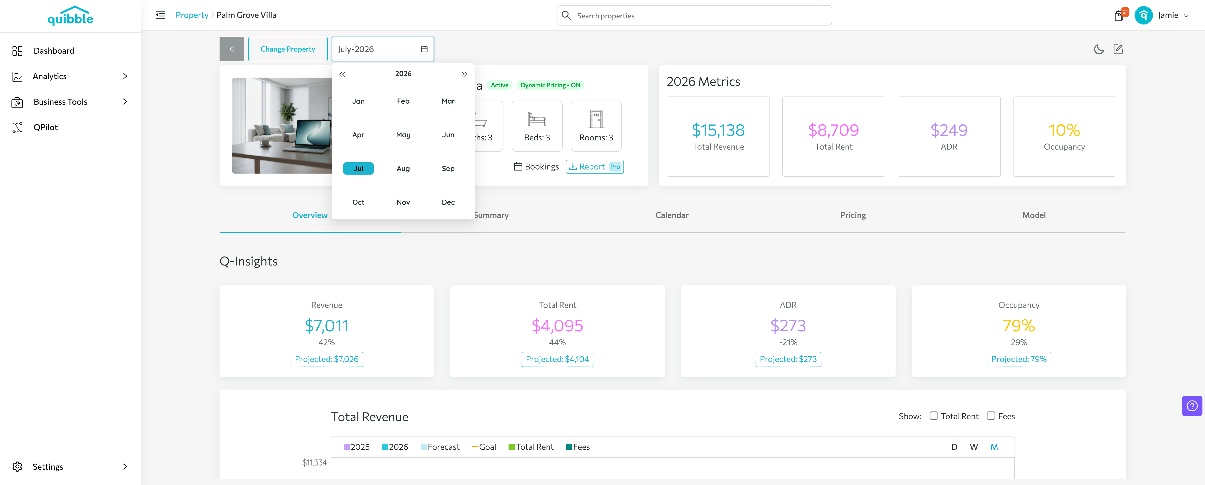The width and height of the screenshot is (1205, 485).
Task: Open the Pricing tab
Action: (852, 215)
